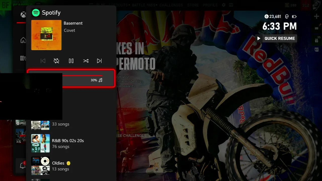Viewport: 322px width, 181px height.
Task: Skip to previous track in Spotify
Action: (x=43, y=61)
